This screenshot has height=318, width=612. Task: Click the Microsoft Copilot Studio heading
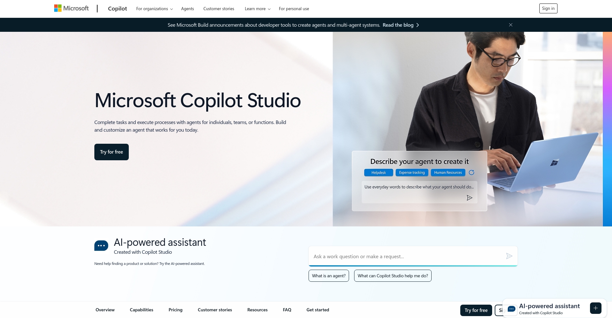click(198, 100)
